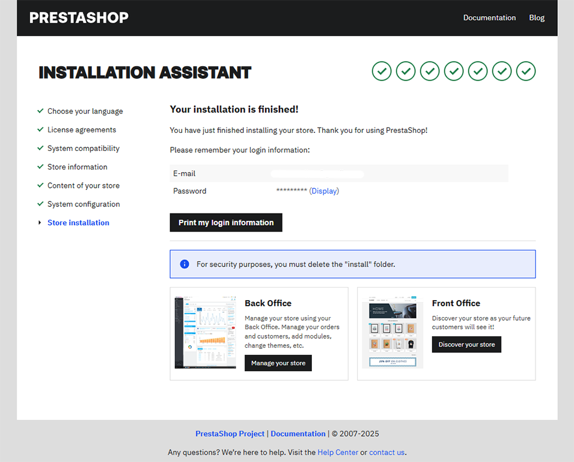Click the blue info icon in the security notice
This screenshot has height=462, width=574.
point(185,264)
